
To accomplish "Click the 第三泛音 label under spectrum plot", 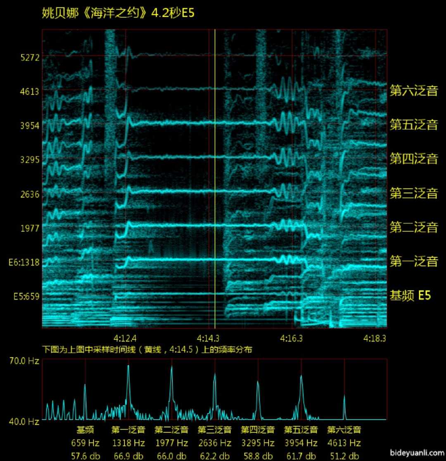I will coord(215,430).
